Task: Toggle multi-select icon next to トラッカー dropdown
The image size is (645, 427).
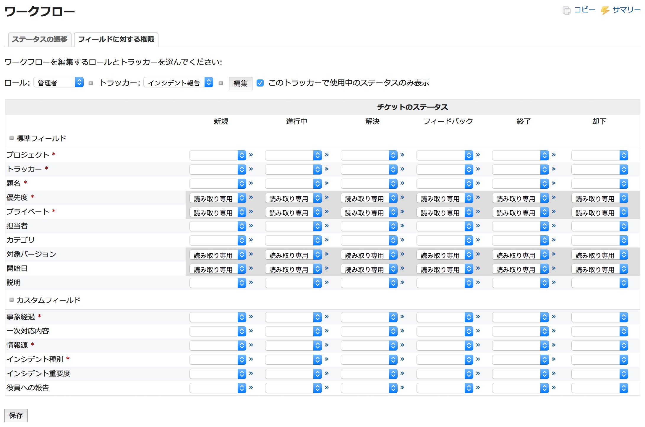Action: point(221,83)
